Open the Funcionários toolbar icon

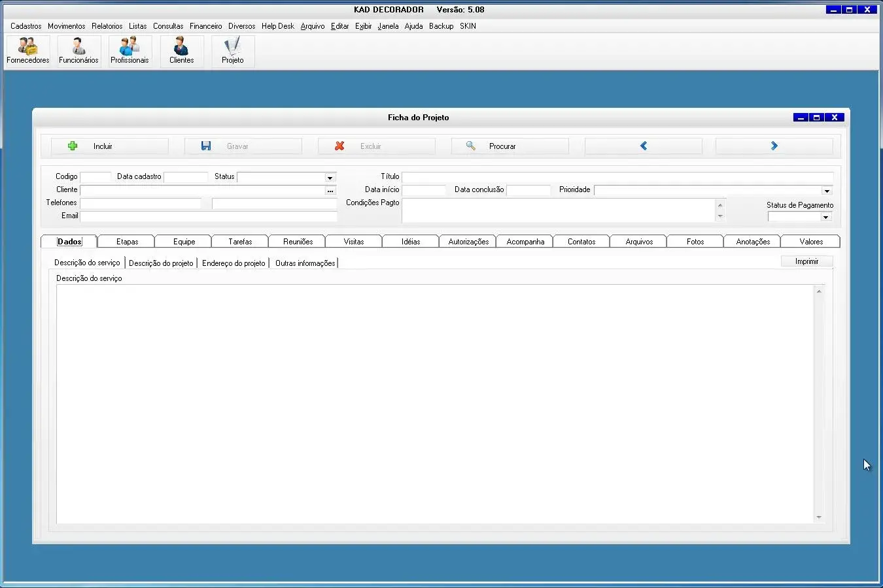78,51
